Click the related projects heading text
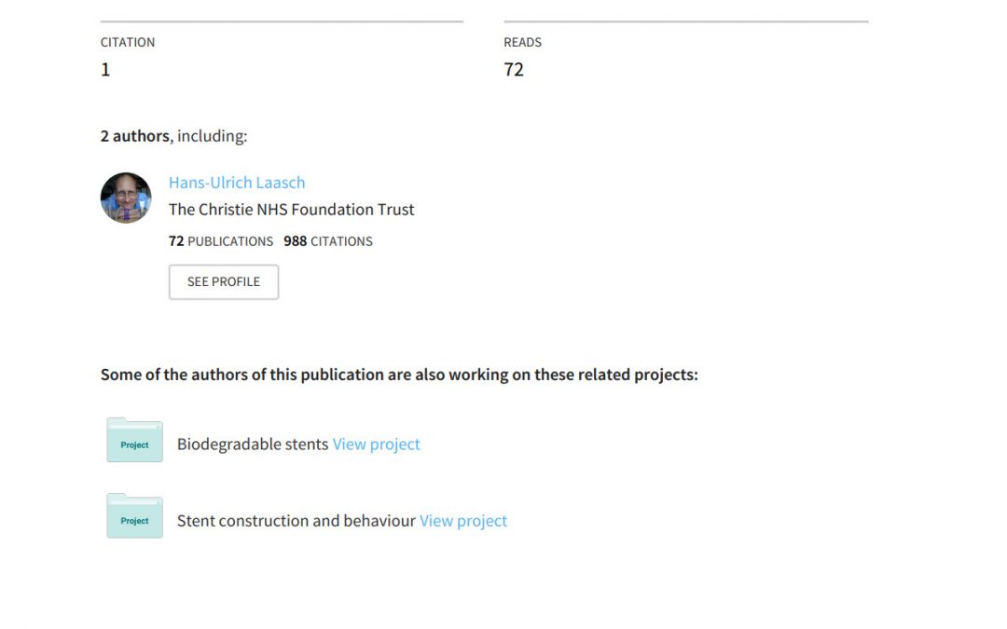This screenshot has height=629, width=1007. click(x=399, y=375)
